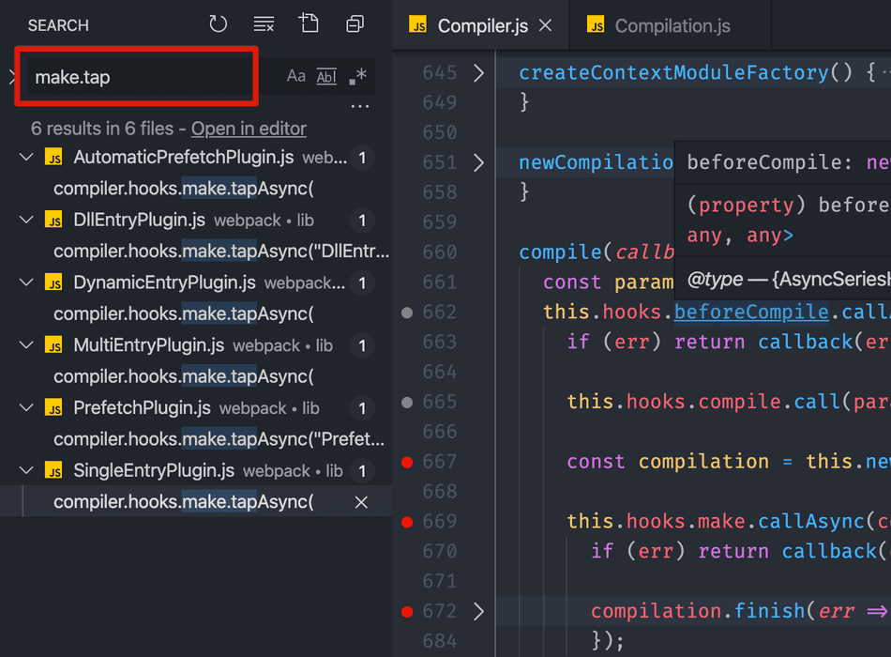Close the Compiler.js tab
891x657 pixels.
click(x=545, y=25)
